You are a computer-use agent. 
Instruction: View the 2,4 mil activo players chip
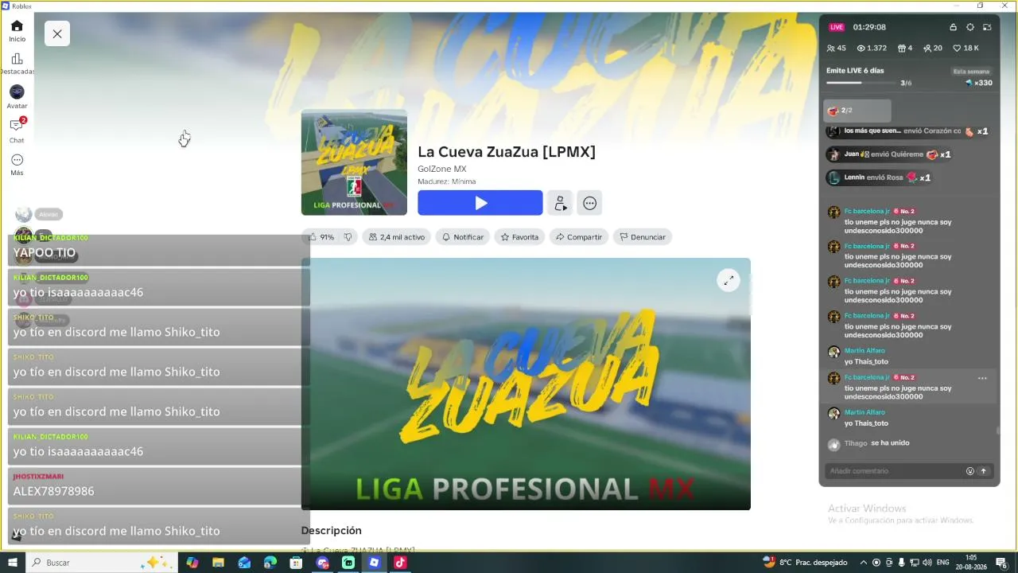(x=396, y=237)
